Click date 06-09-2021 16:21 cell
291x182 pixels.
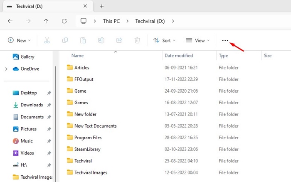[x=181, y=68]
